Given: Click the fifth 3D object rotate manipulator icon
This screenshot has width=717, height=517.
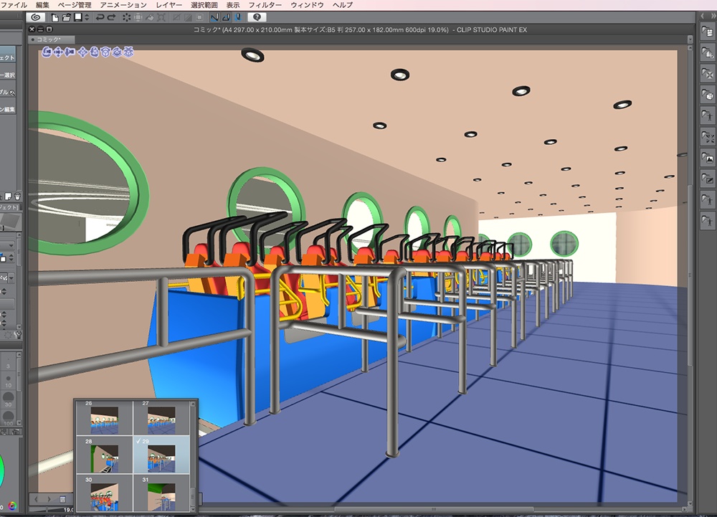Looking at the screenshot, I should coord(94,52).
